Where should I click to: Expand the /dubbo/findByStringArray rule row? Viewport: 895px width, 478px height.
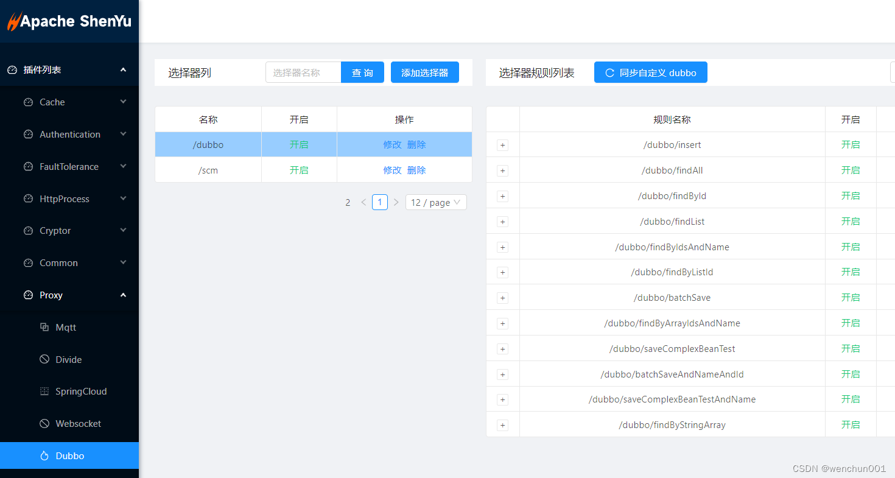(x=502, y=425)
